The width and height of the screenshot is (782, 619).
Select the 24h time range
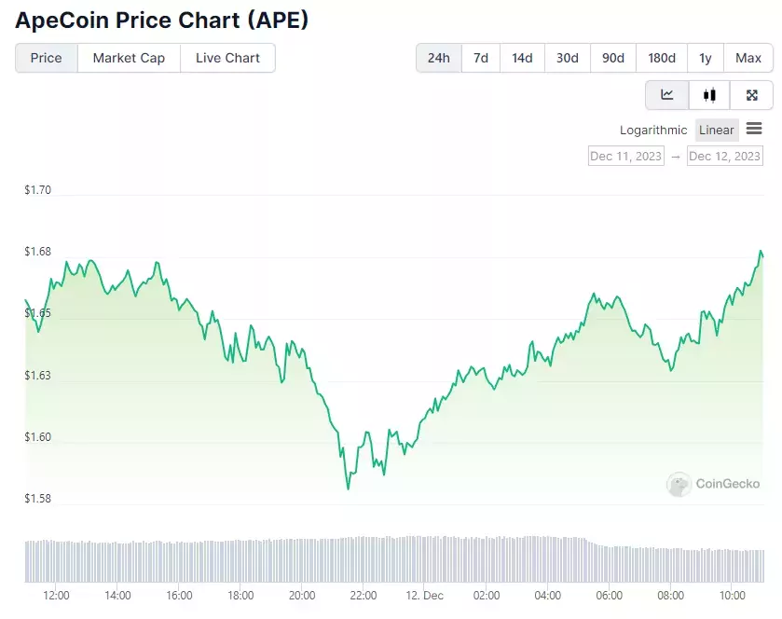click(x=439, y=58)
